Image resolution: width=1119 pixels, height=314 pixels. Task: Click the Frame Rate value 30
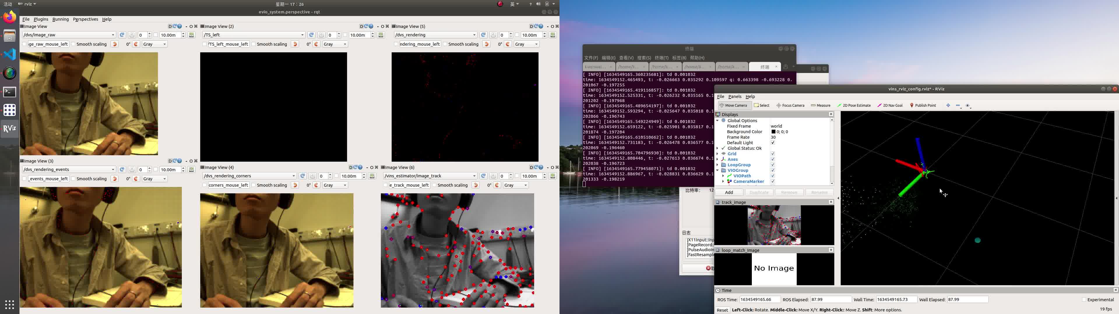click(773, 137)
